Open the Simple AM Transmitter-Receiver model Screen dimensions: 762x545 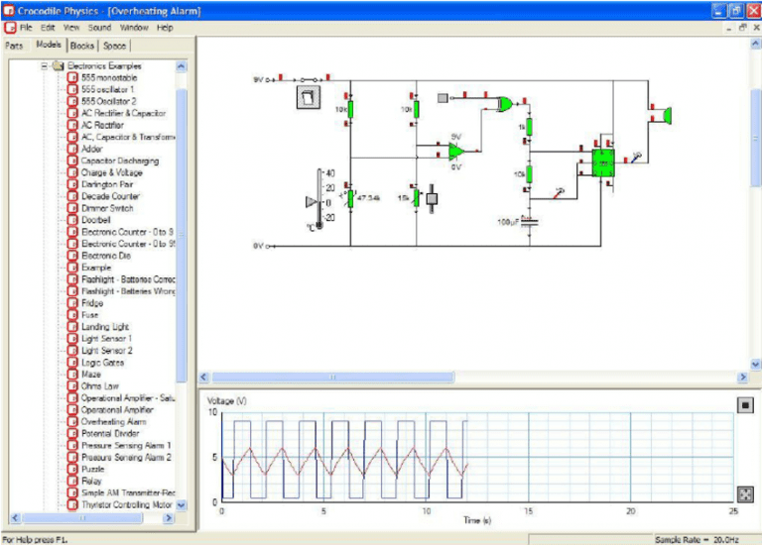click(128, 493)
